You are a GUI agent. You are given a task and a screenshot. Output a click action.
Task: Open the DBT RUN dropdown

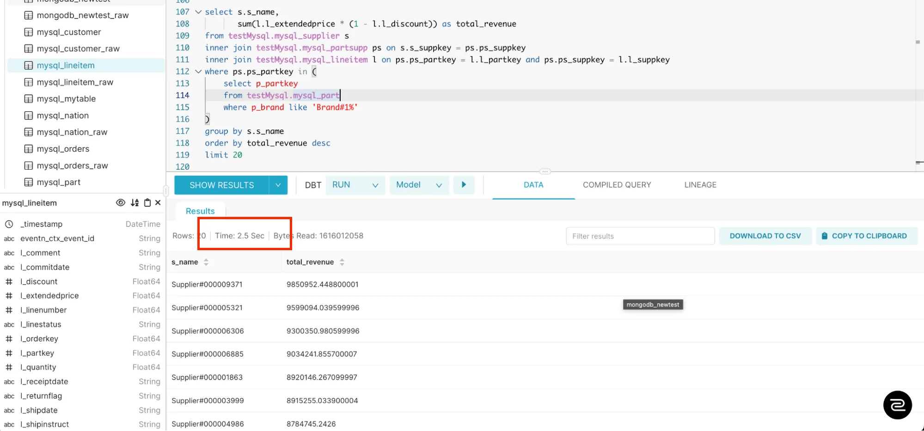pyautogui.click(x=355, y=185)
